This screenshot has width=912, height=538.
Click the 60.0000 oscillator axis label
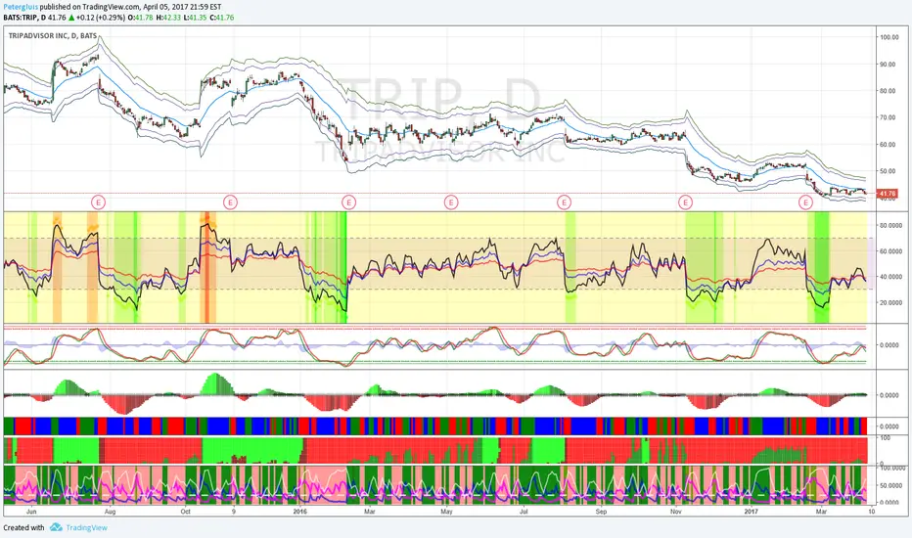[x=890, y=251]
